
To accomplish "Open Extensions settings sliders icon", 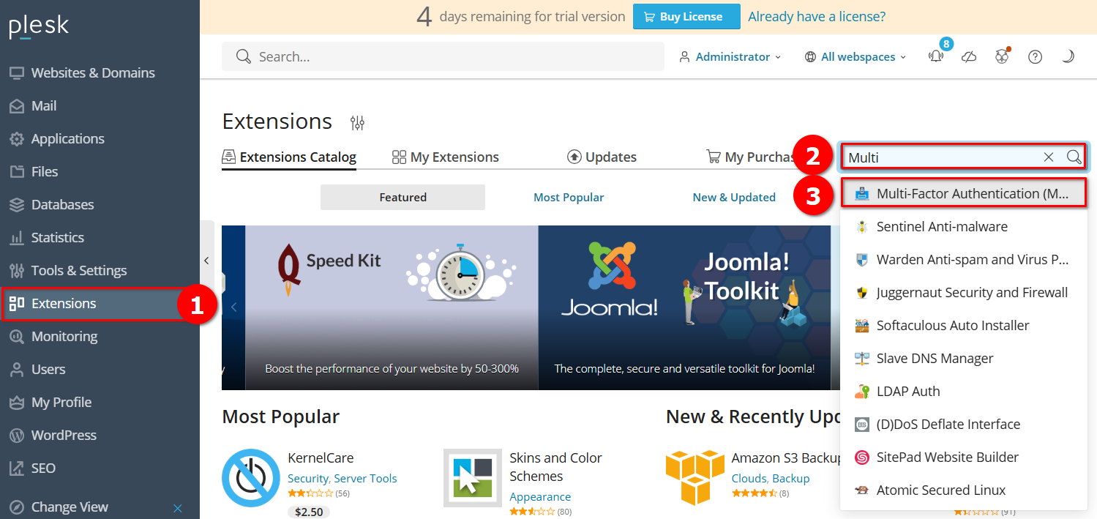I will 357,122.
